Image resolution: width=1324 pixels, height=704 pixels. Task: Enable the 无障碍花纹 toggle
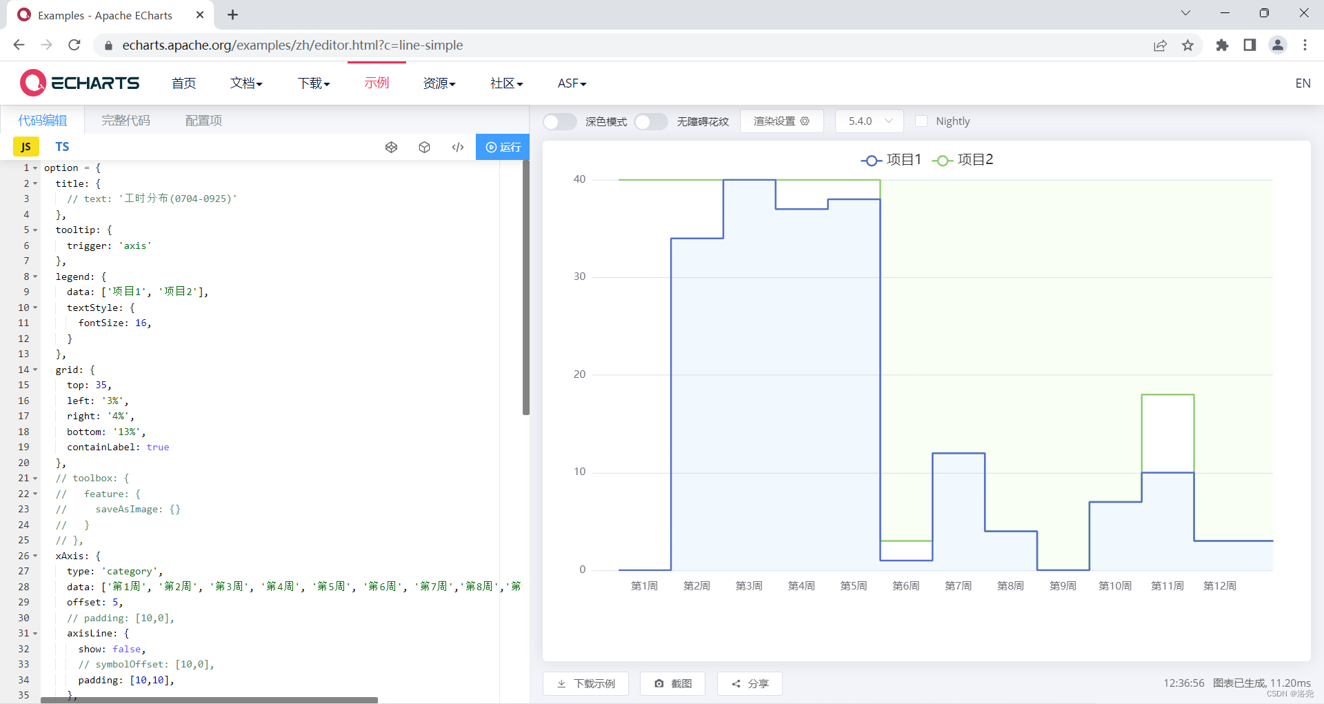[650, 121]
